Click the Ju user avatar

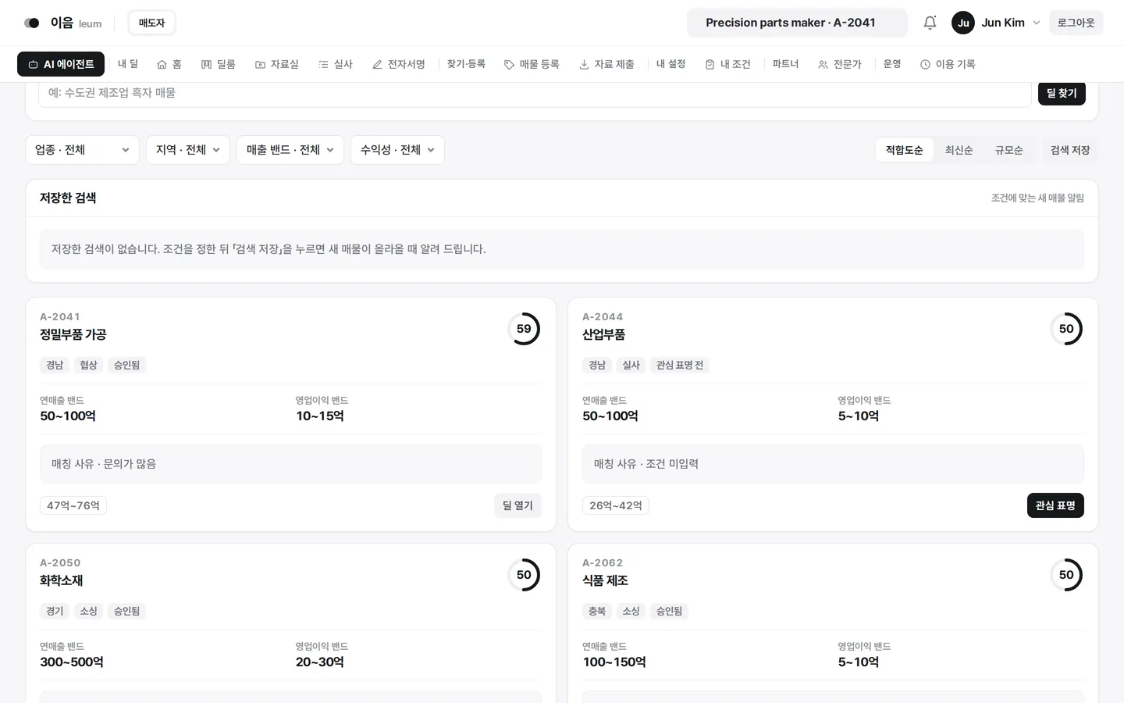(x=963, y=23)
